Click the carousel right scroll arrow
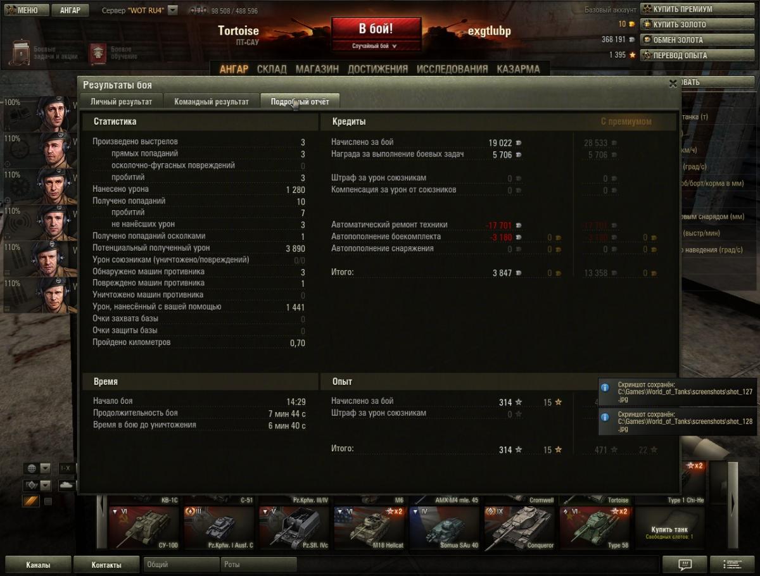This screenshot has width=760, height=576. click(x=733, y=504)
